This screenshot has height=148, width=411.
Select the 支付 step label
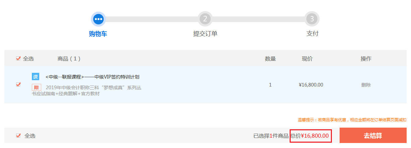(312, 34)
